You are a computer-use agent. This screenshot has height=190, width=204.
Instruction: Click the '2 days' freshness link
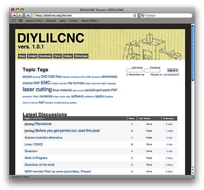[x=169, y=158]
